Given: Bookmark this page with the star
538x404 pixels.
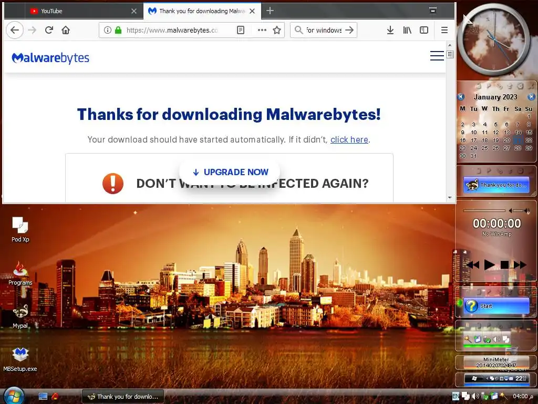Looking at the screenshot, I should click(x=277, y=30).
